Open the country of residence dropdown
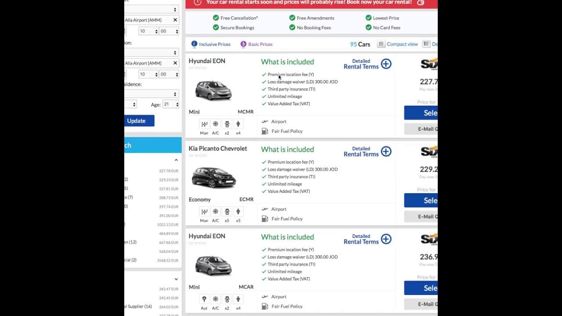Viewport: 562px width, 316px height. coord(151,94)
